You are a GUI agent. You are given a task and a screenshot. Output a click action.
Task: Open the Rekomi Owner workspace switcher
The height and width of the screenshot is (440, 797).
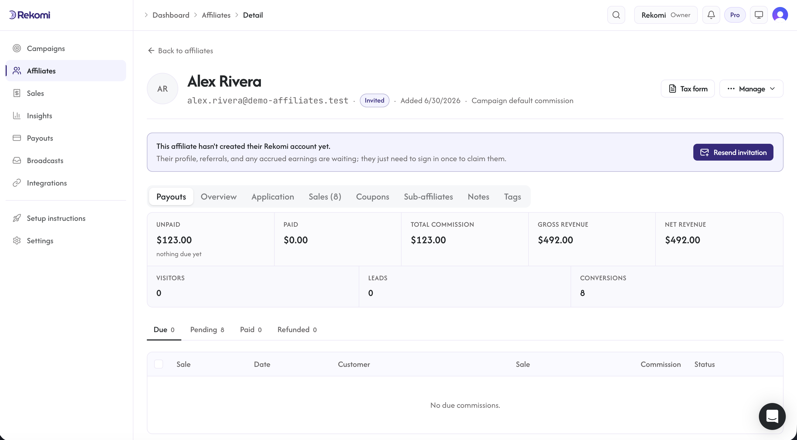tap(666, 15)
